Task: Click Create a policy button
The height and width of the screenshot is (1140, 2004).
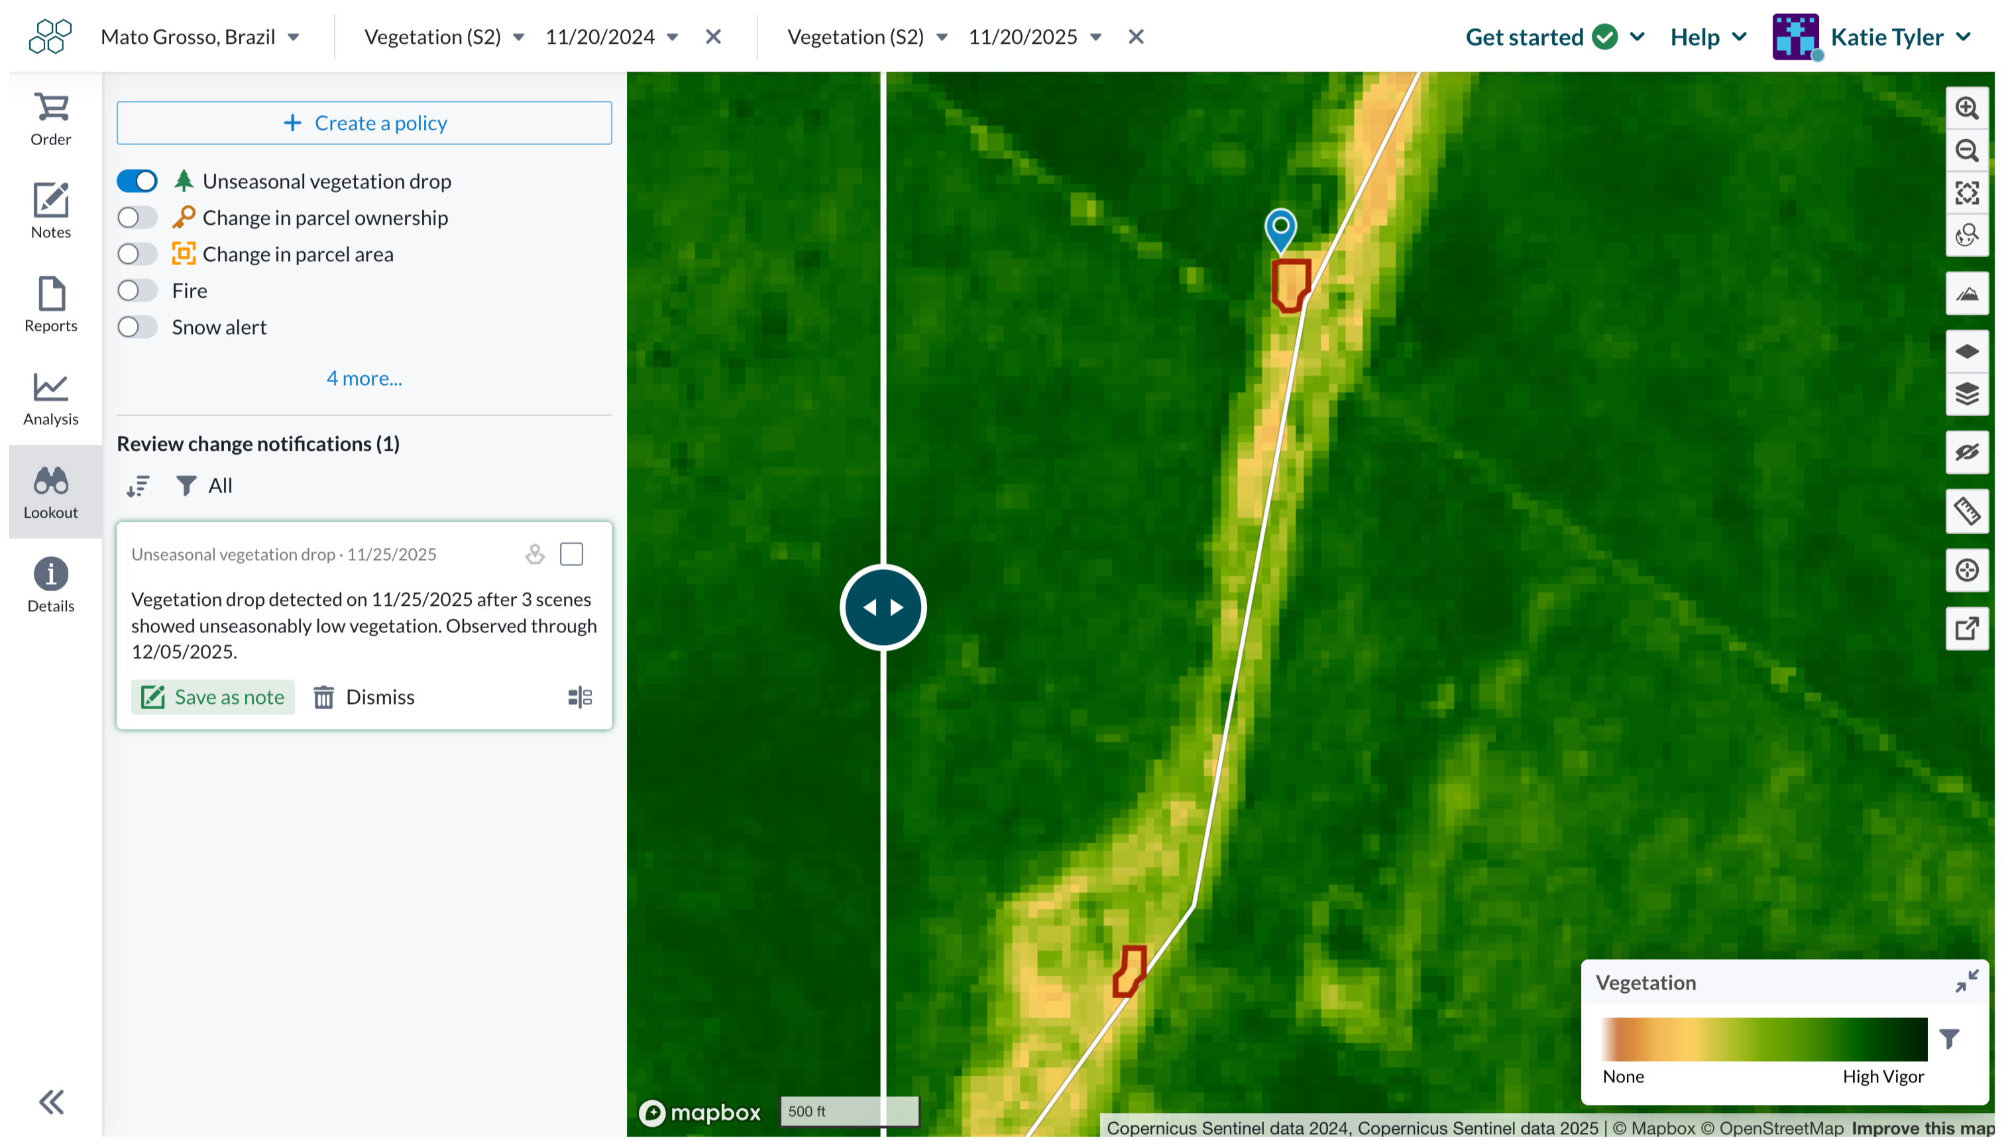Action: (364, 123)
